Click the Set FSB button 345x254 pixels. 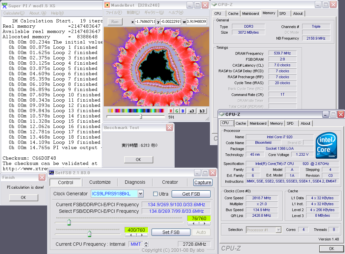pos(171,232)
